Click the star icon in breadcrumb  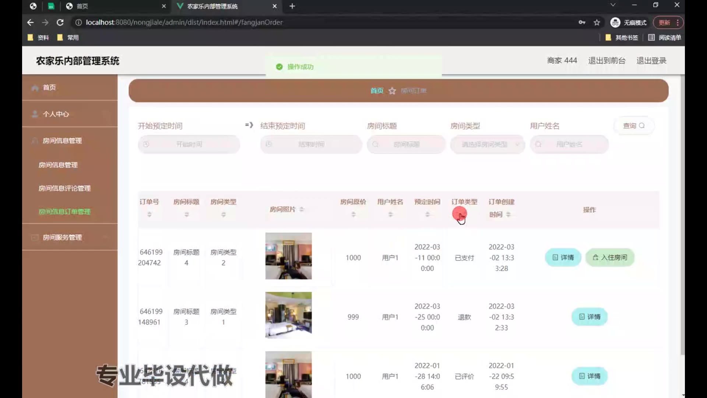point(392,91)
